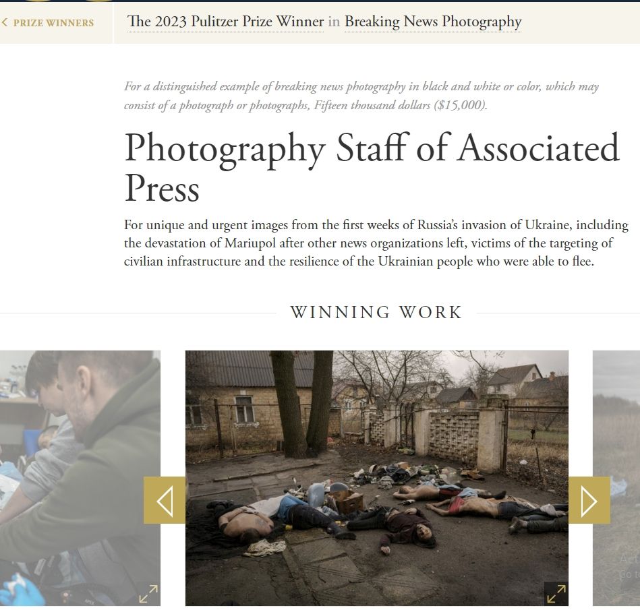The image size is (640, 610).
Task: Expand the left medic photo fullscreen
Action: [148, 594]
